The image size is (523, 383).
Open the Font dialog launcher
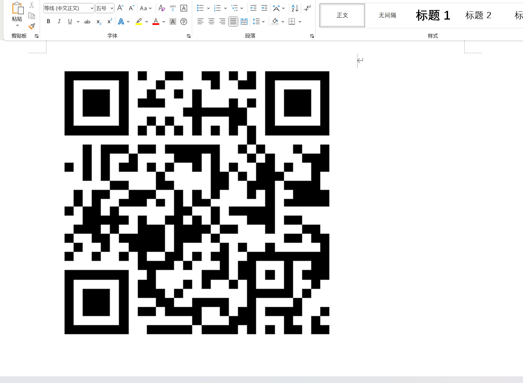(x=189, y=36)
